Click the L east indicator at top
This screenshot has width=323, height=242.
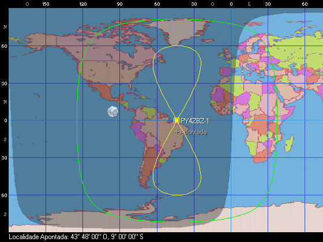pyautogui.click(x=249, y=4)
